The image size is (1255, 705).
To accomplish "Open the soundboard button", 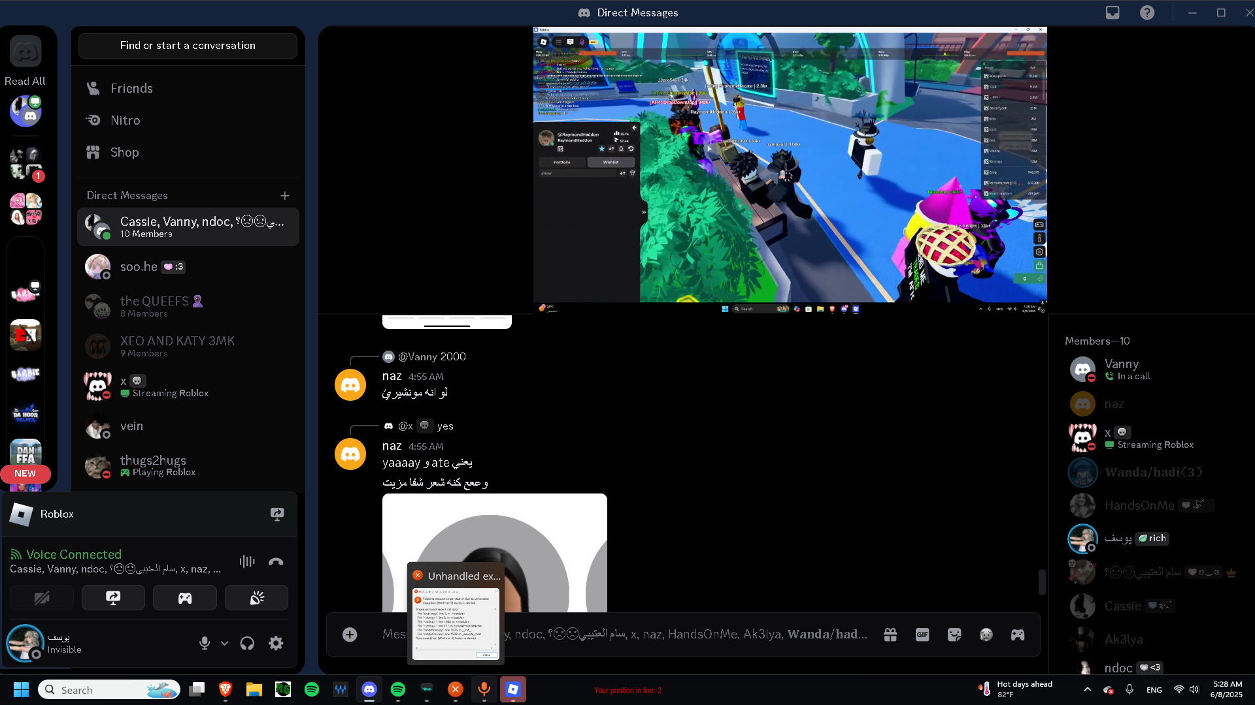I will point(257,598).
